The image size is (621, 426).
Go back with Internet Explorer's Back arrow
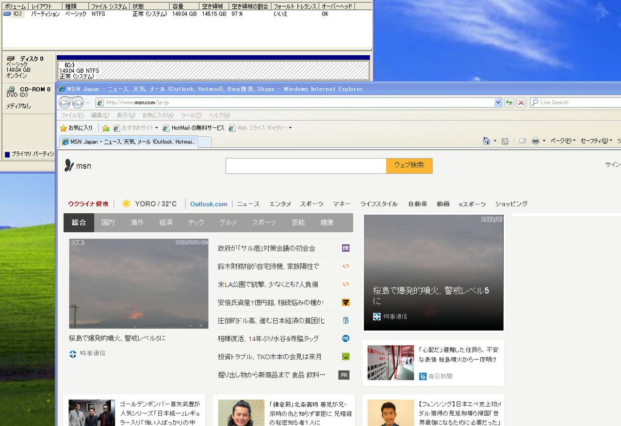click(x=65, y=102)
